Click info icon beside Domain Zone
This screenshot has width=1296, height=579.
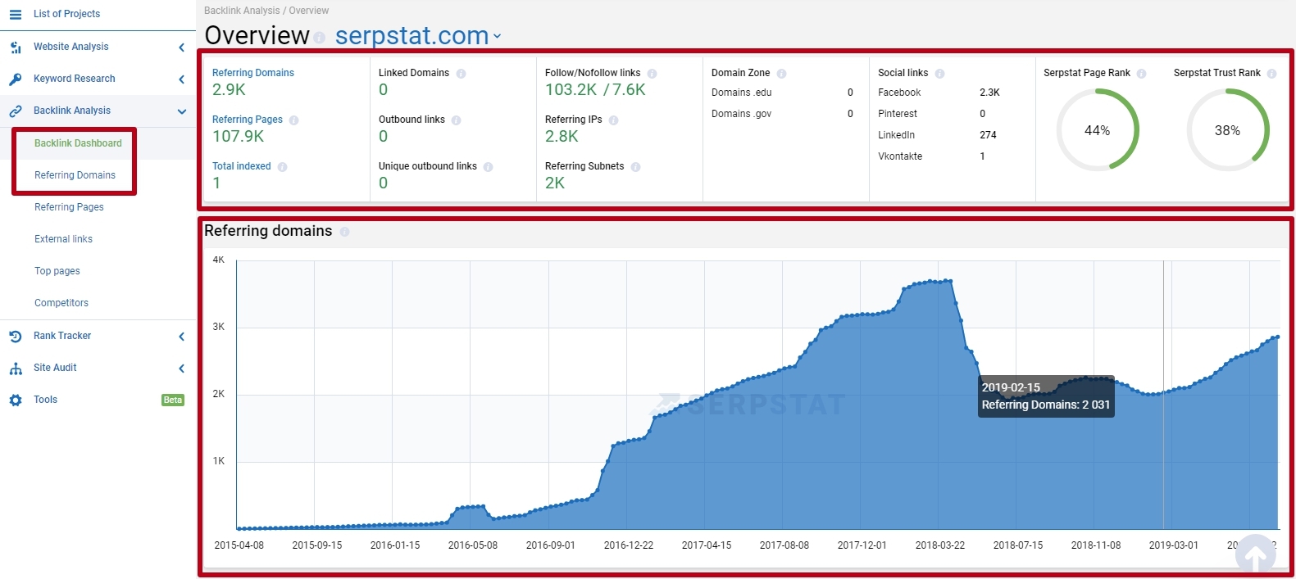pos(781,74)
